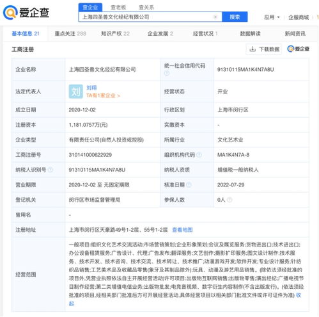
Task: Open the 新闻资讯 tab
Action: 295,33
